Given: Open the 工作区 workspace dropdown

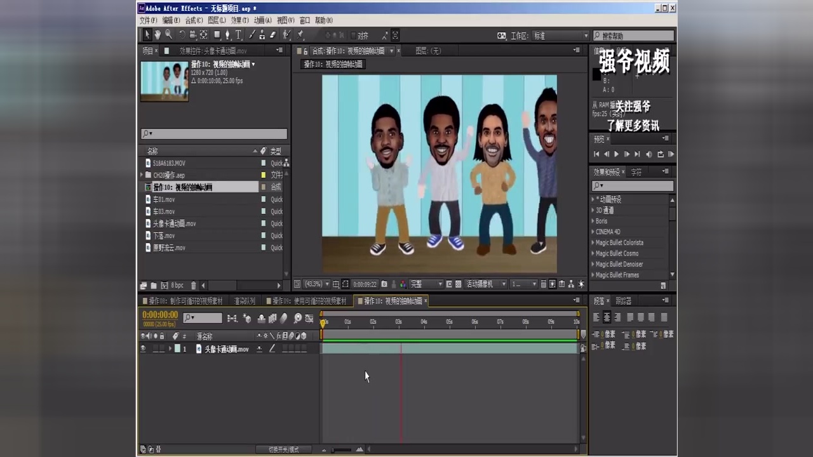Looking at the screenshot, I should (561, 36).
